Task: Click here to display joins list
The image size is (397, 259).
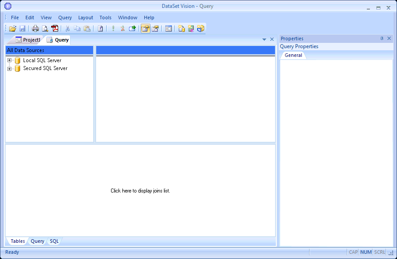Action: [140, 191]
